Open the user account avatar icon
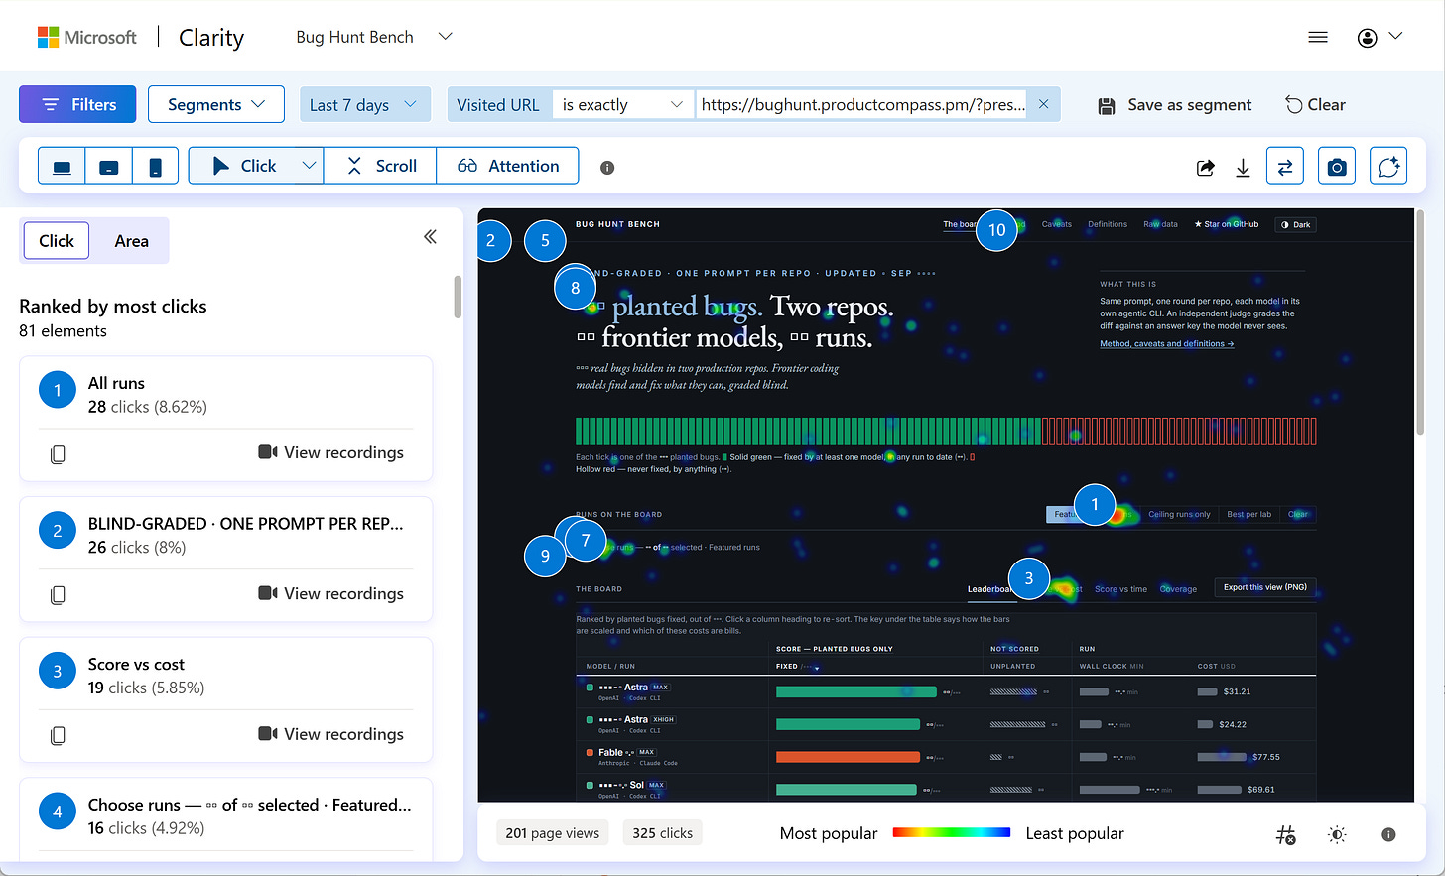This screenshot has height=876, width=1445. pos(1368,38)
